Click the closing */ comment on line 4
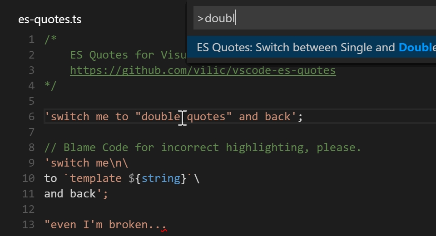This screenshot has height=236, width=436. (x=50, y=86)
